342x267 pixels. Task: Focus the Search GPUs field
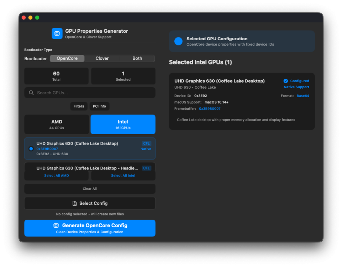(90, 93)
